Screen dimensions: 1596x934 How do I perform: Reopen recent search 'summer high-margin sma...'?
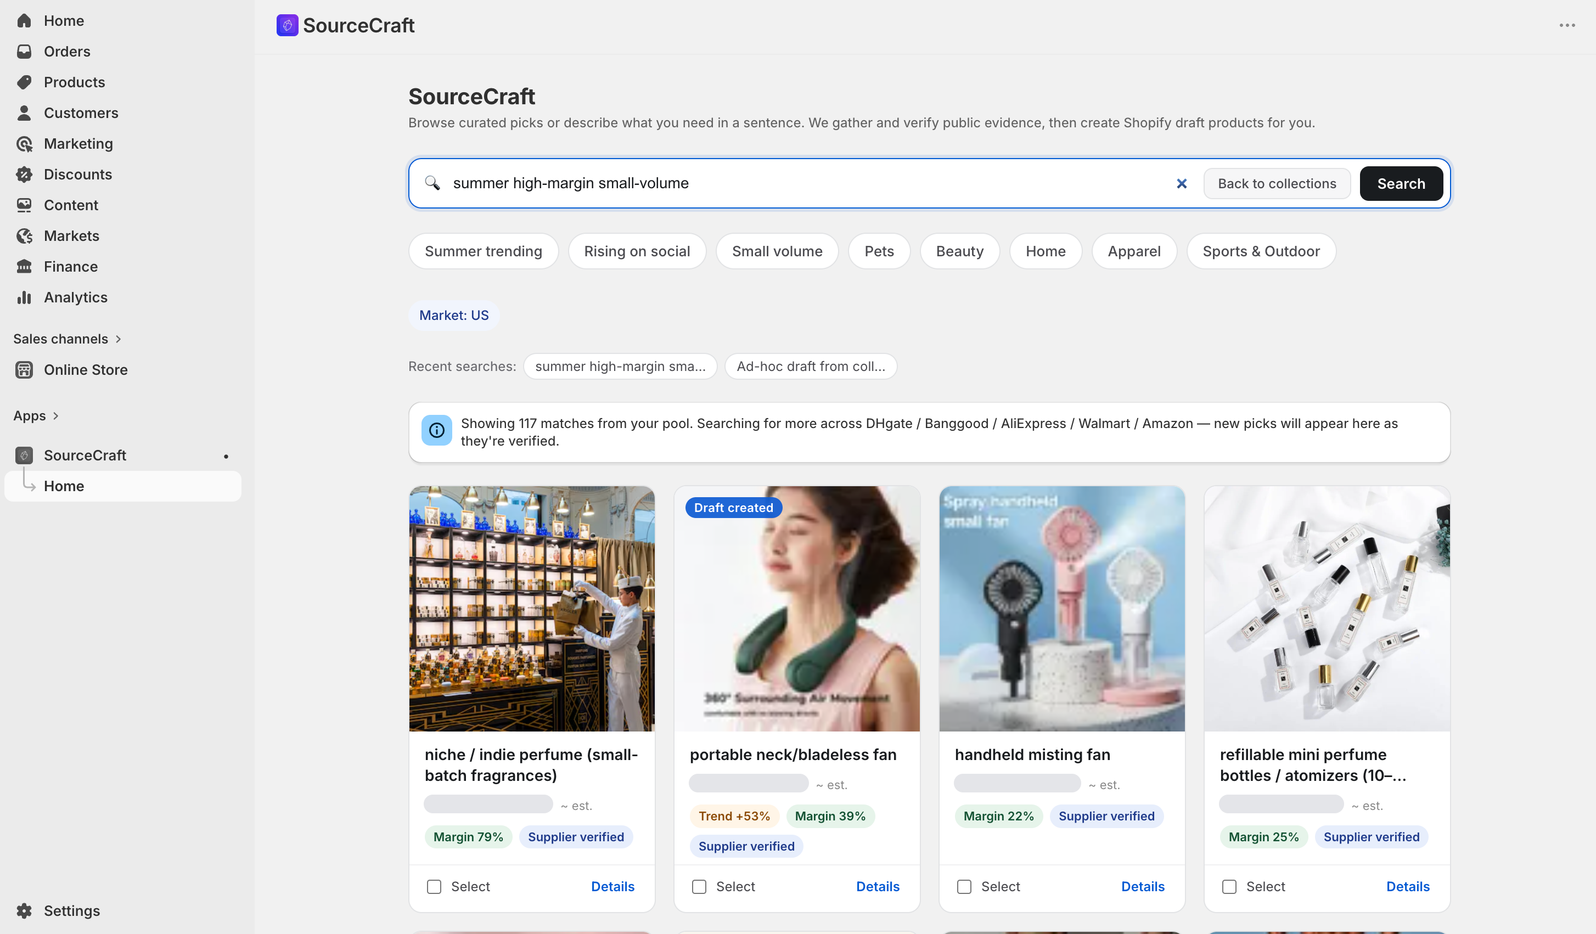620,367
